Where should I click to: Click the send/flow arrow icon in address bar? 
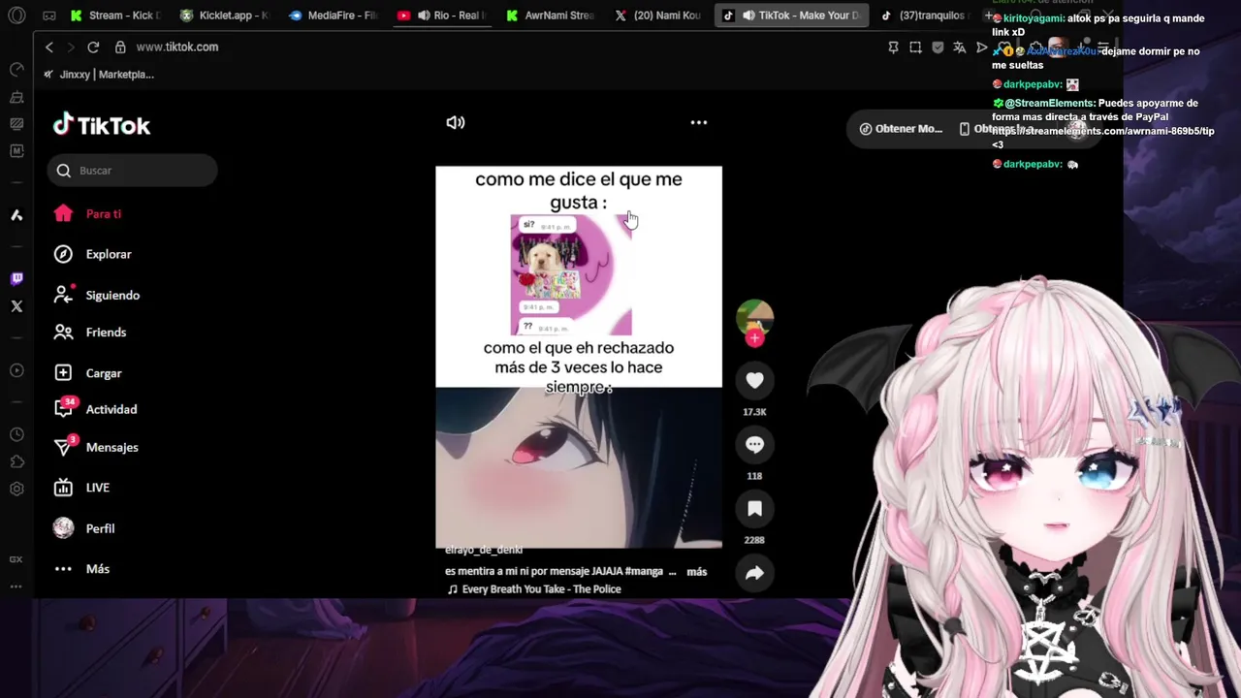[981, 47]
